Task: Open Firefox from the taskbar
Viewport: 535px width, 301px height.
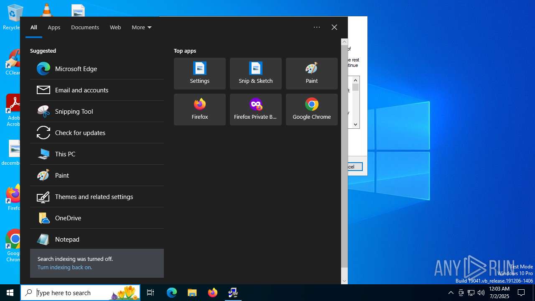Action: point(213,293)
